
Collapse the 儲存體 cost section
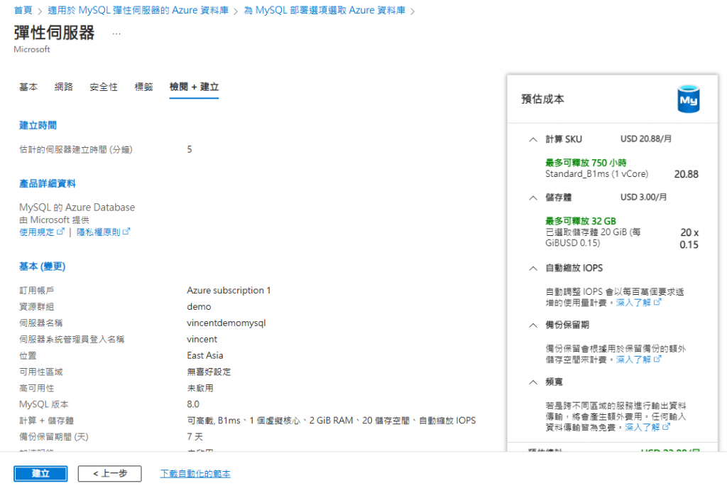533,198
